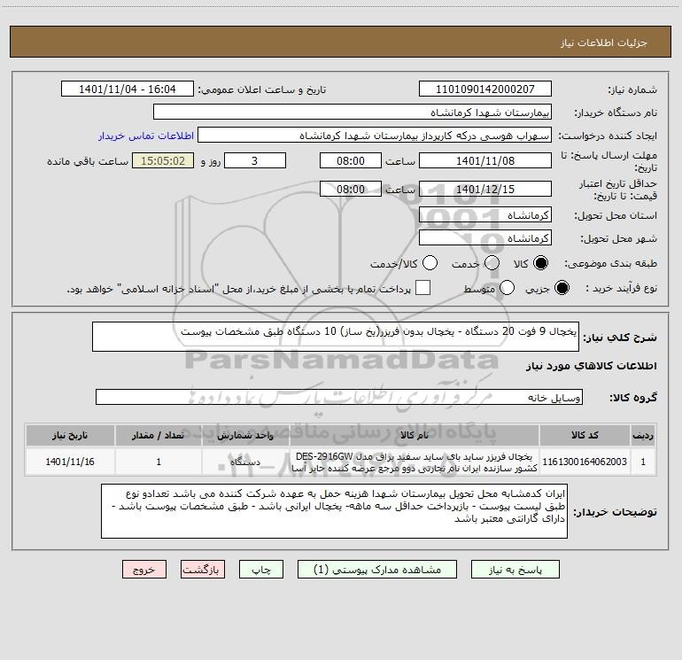682x660 pixels.
Task: Click the بازگشت back button
Action: click(x=203, y=570)
